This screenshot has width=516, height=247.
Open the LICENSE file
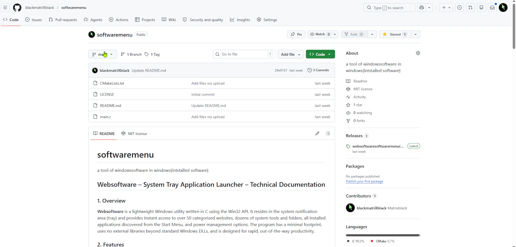pyautogui.click(x=107, y=94)
